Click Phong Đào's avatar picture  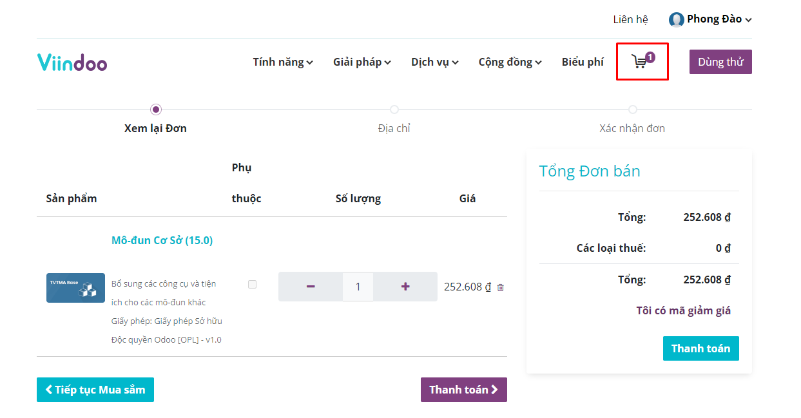tap(676, 19)
